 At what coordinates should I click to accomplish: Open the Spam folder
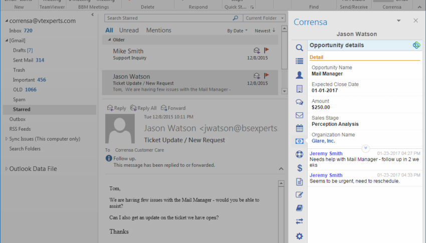coord(19,99)
